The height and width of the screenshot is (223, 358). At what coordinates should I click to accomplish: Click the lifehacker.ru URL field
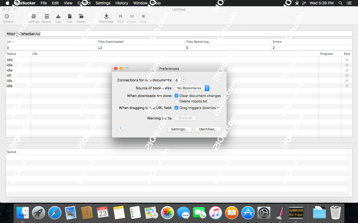(x=179, y=34)
